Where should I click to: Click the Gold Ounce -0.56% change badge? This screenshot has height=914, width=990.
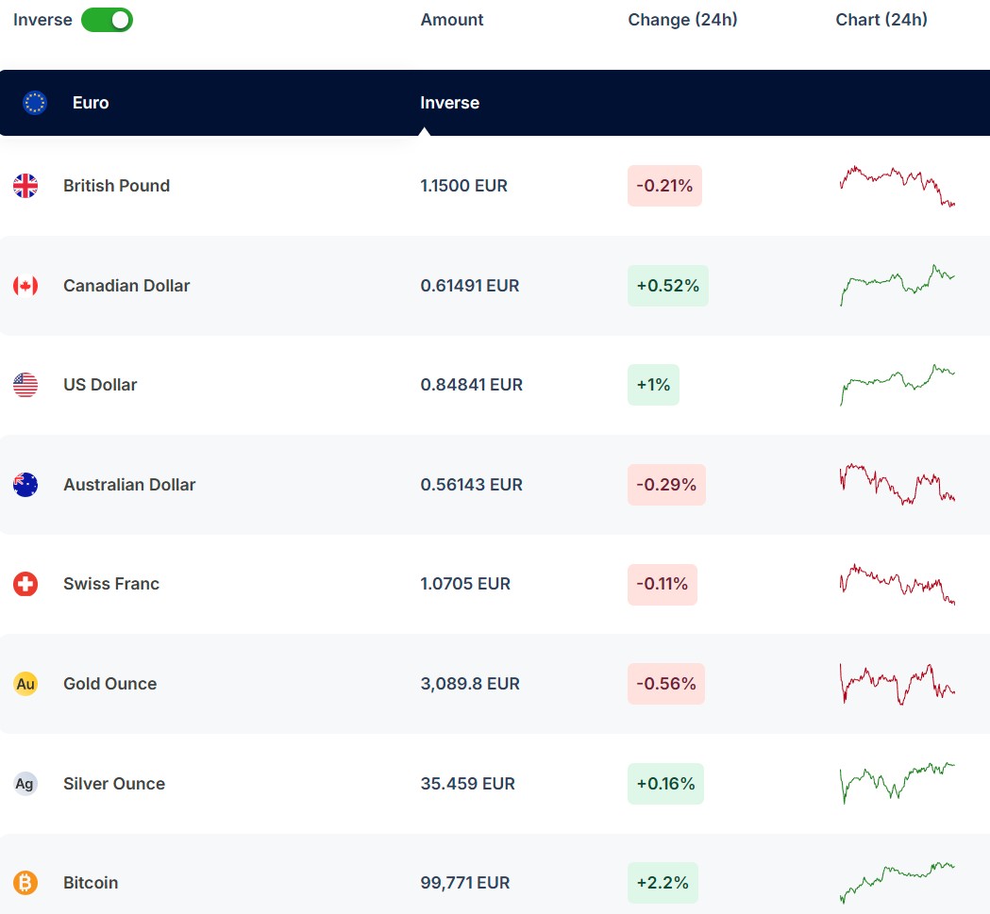pyautogui.click(x=665, y=684)
